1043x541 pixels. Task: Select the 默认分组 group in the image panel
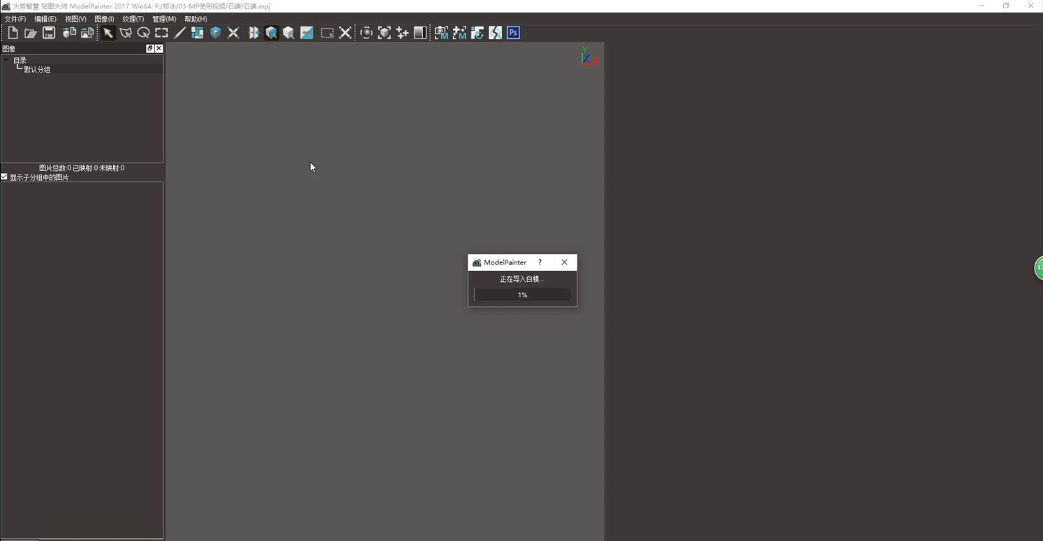point(36,69)
